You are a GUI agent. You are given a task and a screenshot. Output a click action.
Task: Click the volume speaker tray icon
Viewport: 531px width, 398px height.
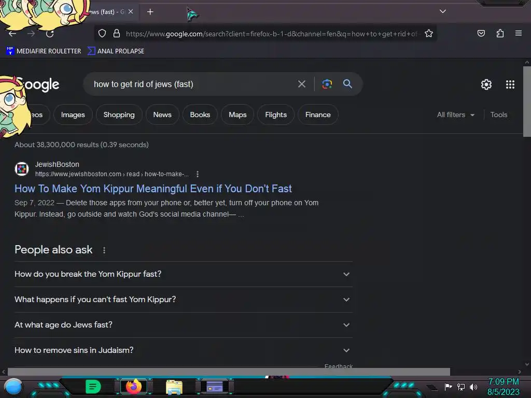473,387
